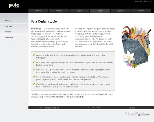Click the info@pula.com.ua email link
The height and width of the screenshot is (122, 154).
(x=52, y=108)
